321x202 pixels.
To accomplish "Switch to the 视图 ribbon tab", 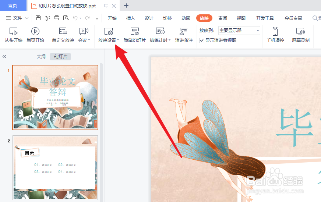I will coord(241,18).
